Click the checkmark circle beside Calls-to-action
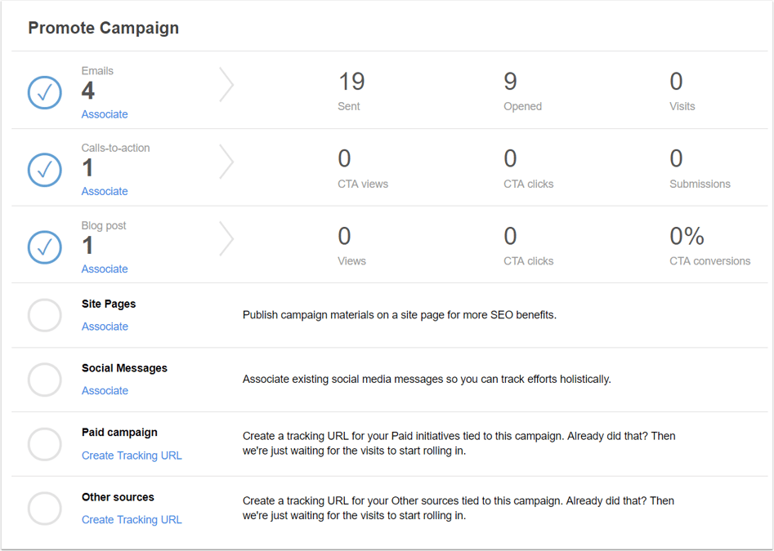774x551 pixels. pyautogui.click(x=44, y=170)
